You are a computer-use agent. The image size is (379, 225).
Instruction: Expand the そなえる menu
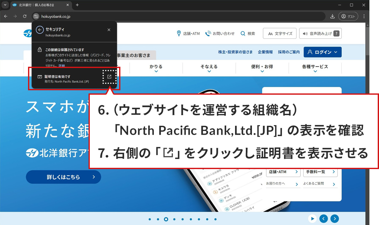point(209,68)
